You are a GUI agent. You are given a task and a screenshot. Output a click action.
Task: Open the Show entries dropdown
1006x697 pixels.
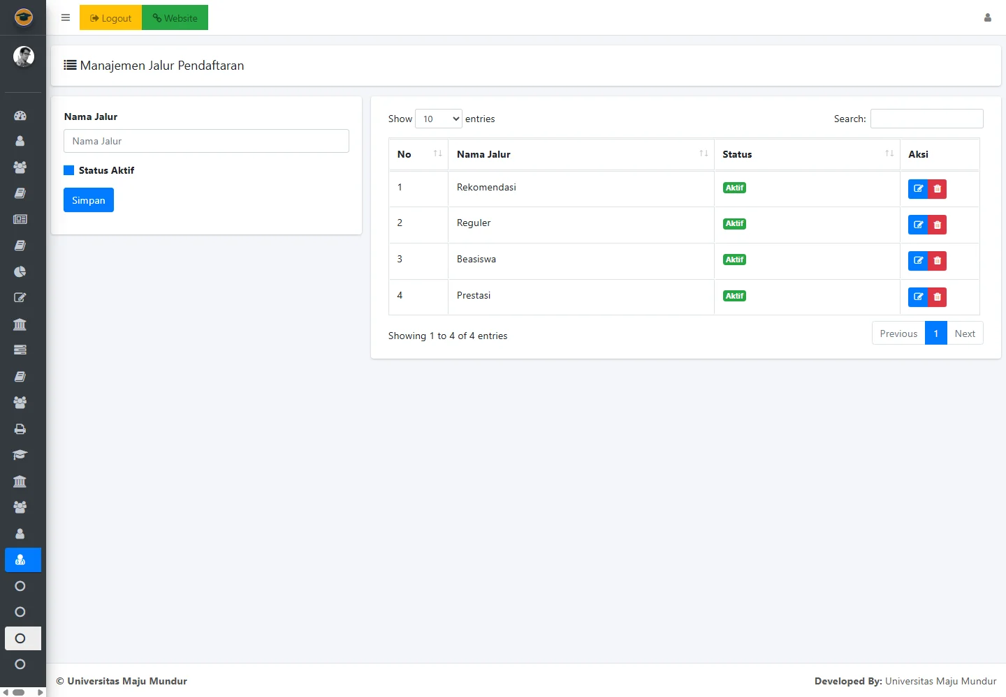pyautogui.click(x=438, y=119)
